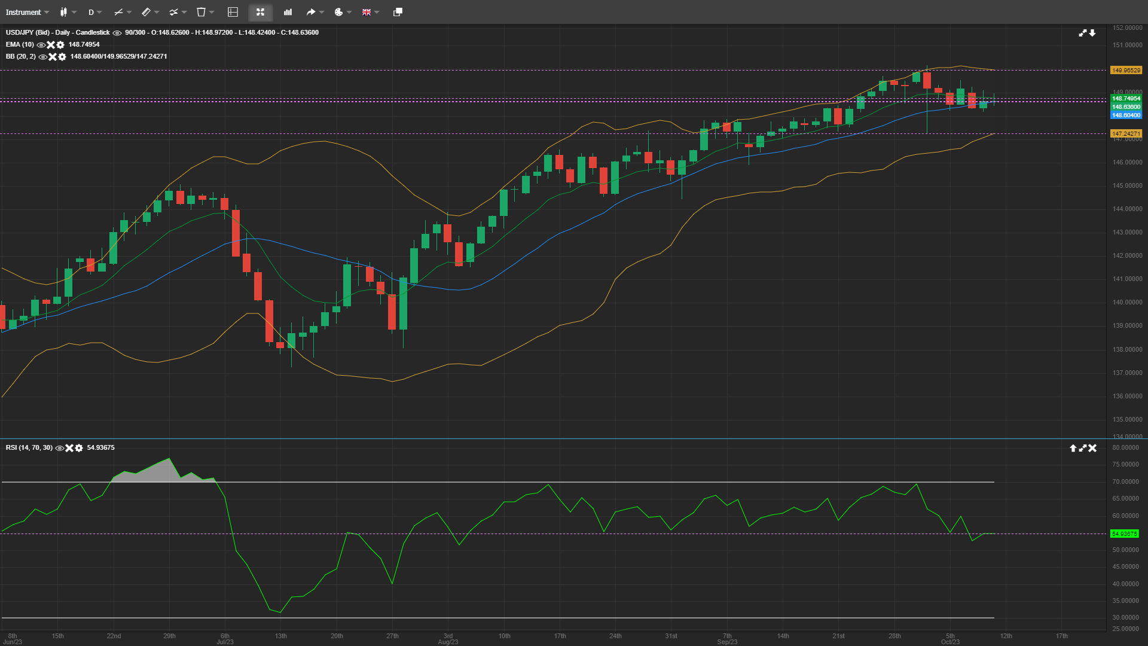Expand the chart type dropdown arrow
This screenshot has height=646, width=1148.
(x=74, y=12)
